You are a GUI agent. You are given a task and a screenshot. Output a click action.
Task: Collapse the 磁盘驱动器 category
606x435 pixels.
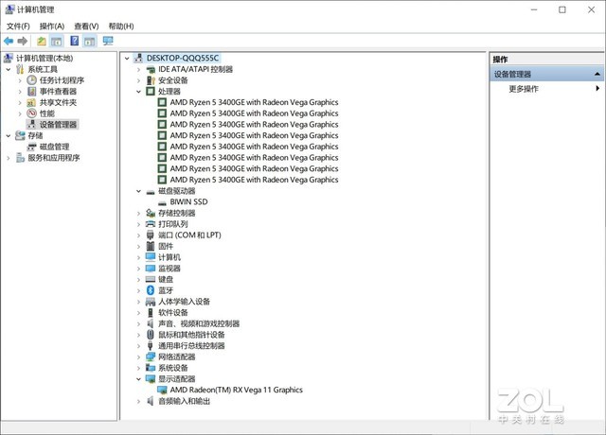tap(138, 191)
